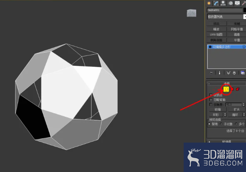Click spinner next to 循环 button

point(244,115)
